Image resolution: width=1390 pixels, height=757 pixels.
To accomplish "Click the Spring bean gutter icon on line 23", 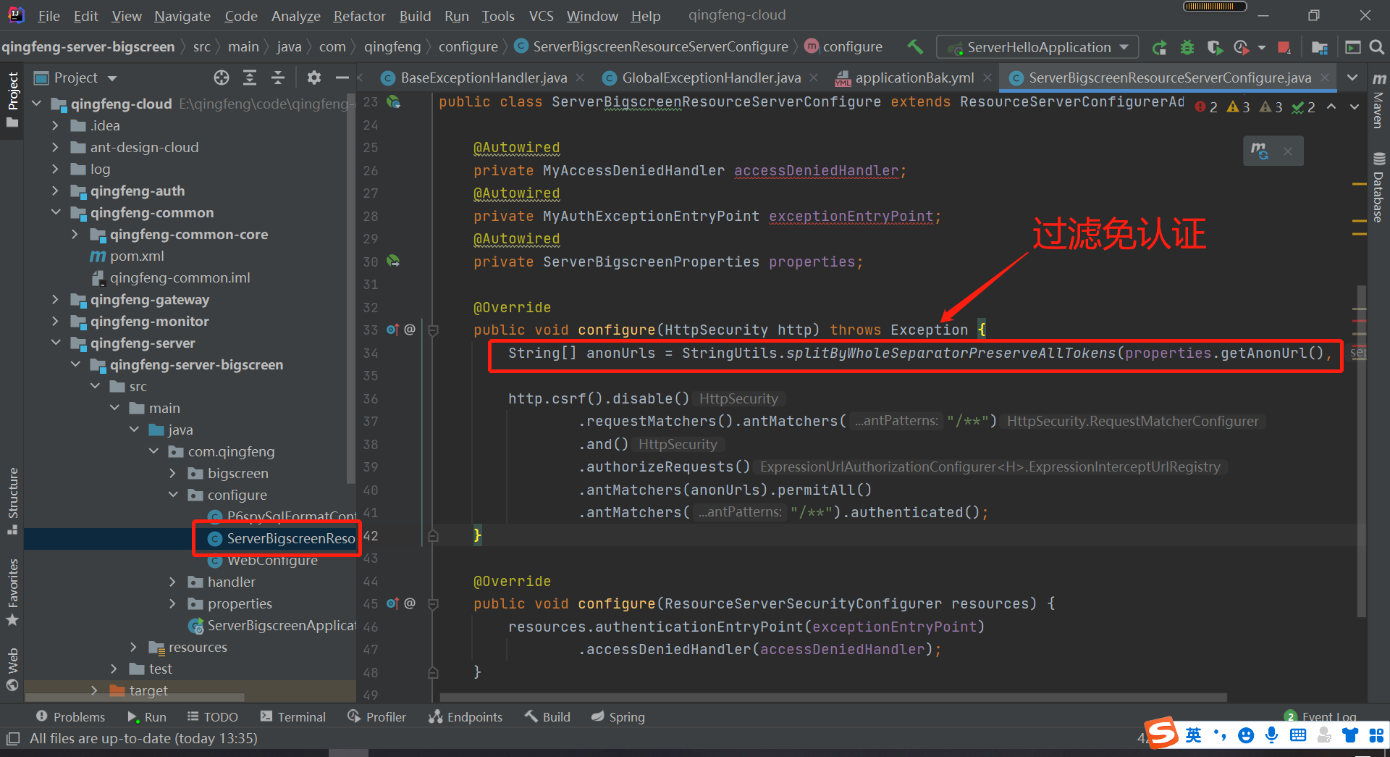I will [x=393, y=101].
